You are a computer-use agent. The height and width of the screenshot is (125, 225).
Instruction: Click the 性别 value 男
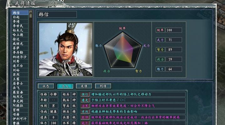(53, 106)
